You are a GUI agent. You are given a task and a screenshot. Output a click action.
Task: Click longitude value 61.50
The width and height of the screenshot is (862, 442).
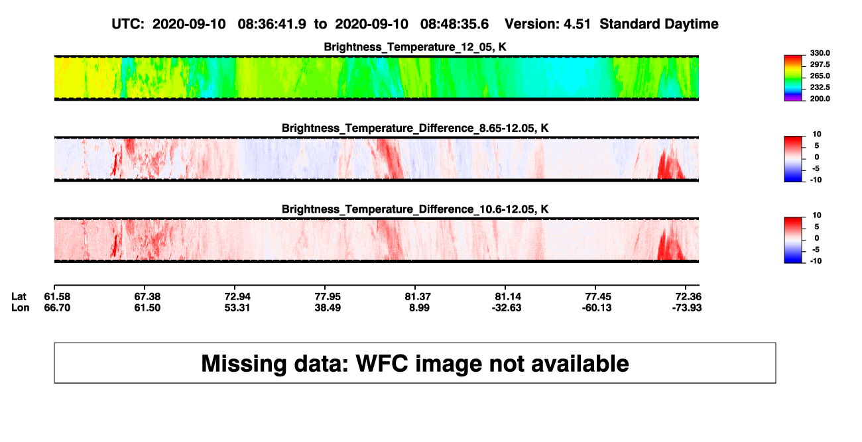click(x=147, y=307)
